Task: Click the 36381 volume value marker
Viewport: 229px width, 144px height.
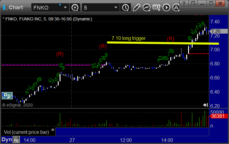Action: (218, 116)
